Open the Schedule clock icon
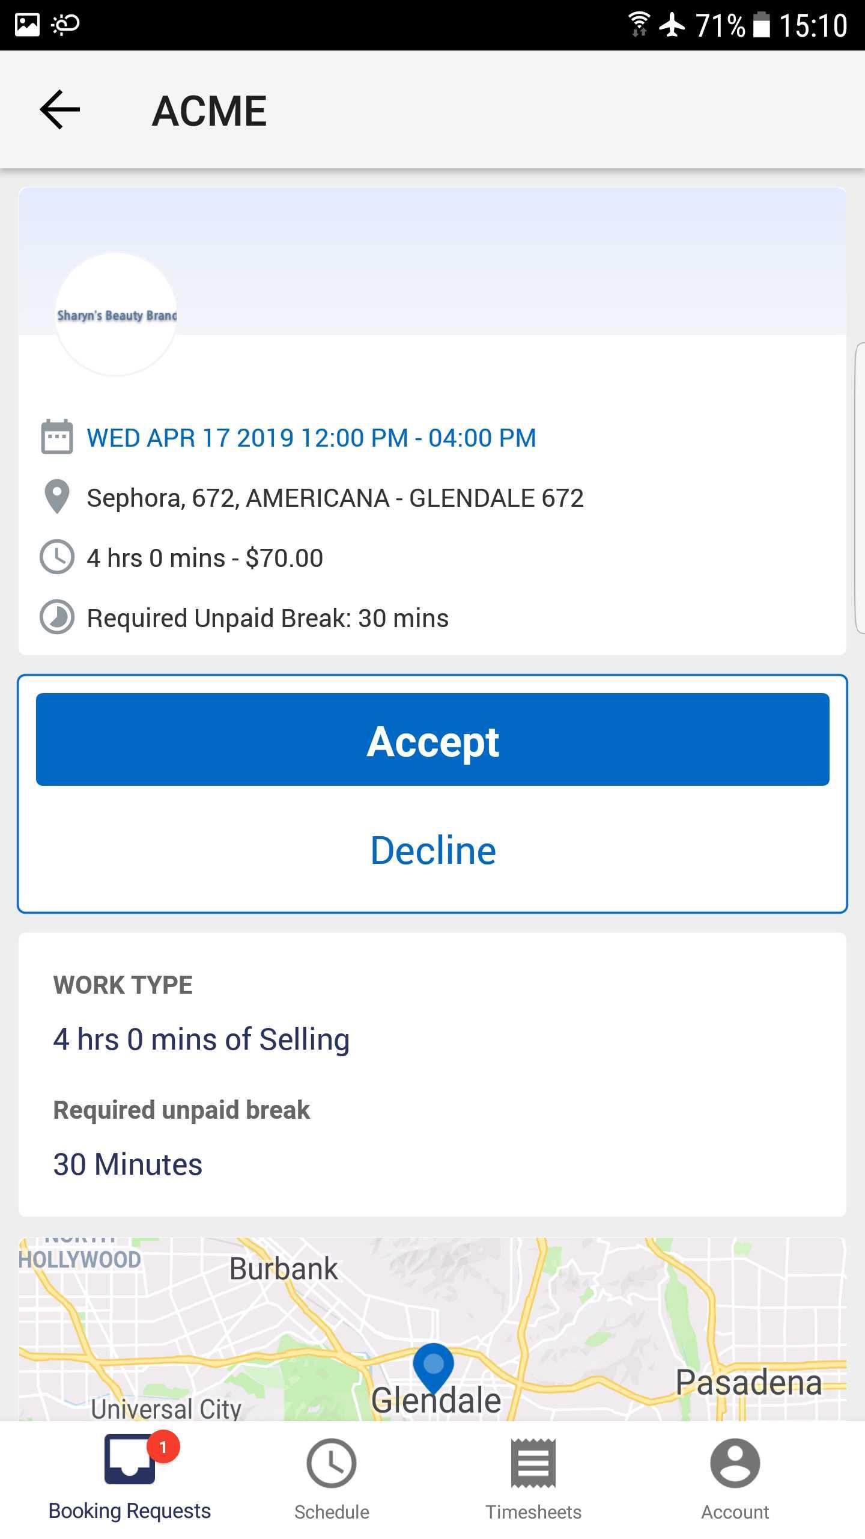 tap(332, 1463)
